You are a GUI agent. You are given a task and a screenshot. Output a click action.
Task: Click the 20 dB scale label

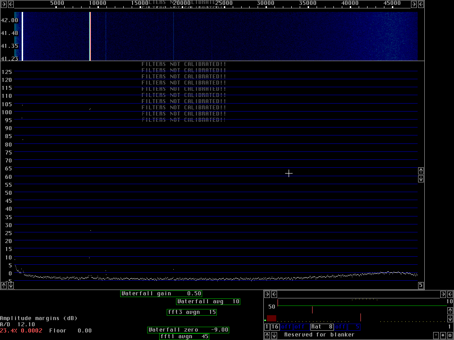[x=8, y=241]
